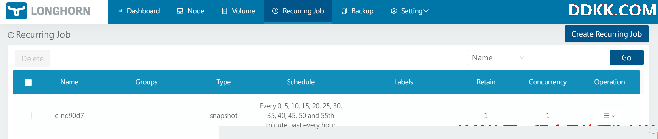Click the Recurring Job clock icon
Screen dimensions: 658x139
tap(275, 11)
